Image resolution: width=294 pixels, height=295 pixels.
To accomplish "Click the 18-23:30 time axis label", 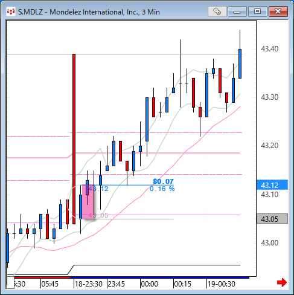I will point(89,284).
